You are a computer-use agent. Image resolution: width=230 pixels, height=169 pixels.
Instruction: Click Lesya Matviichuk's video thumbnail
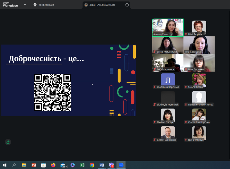168,45
